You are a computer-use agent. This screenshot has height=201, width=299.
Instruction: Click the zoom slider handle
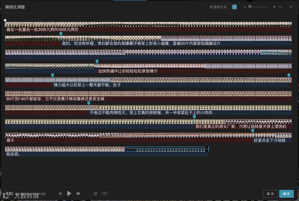click(250, 6)
